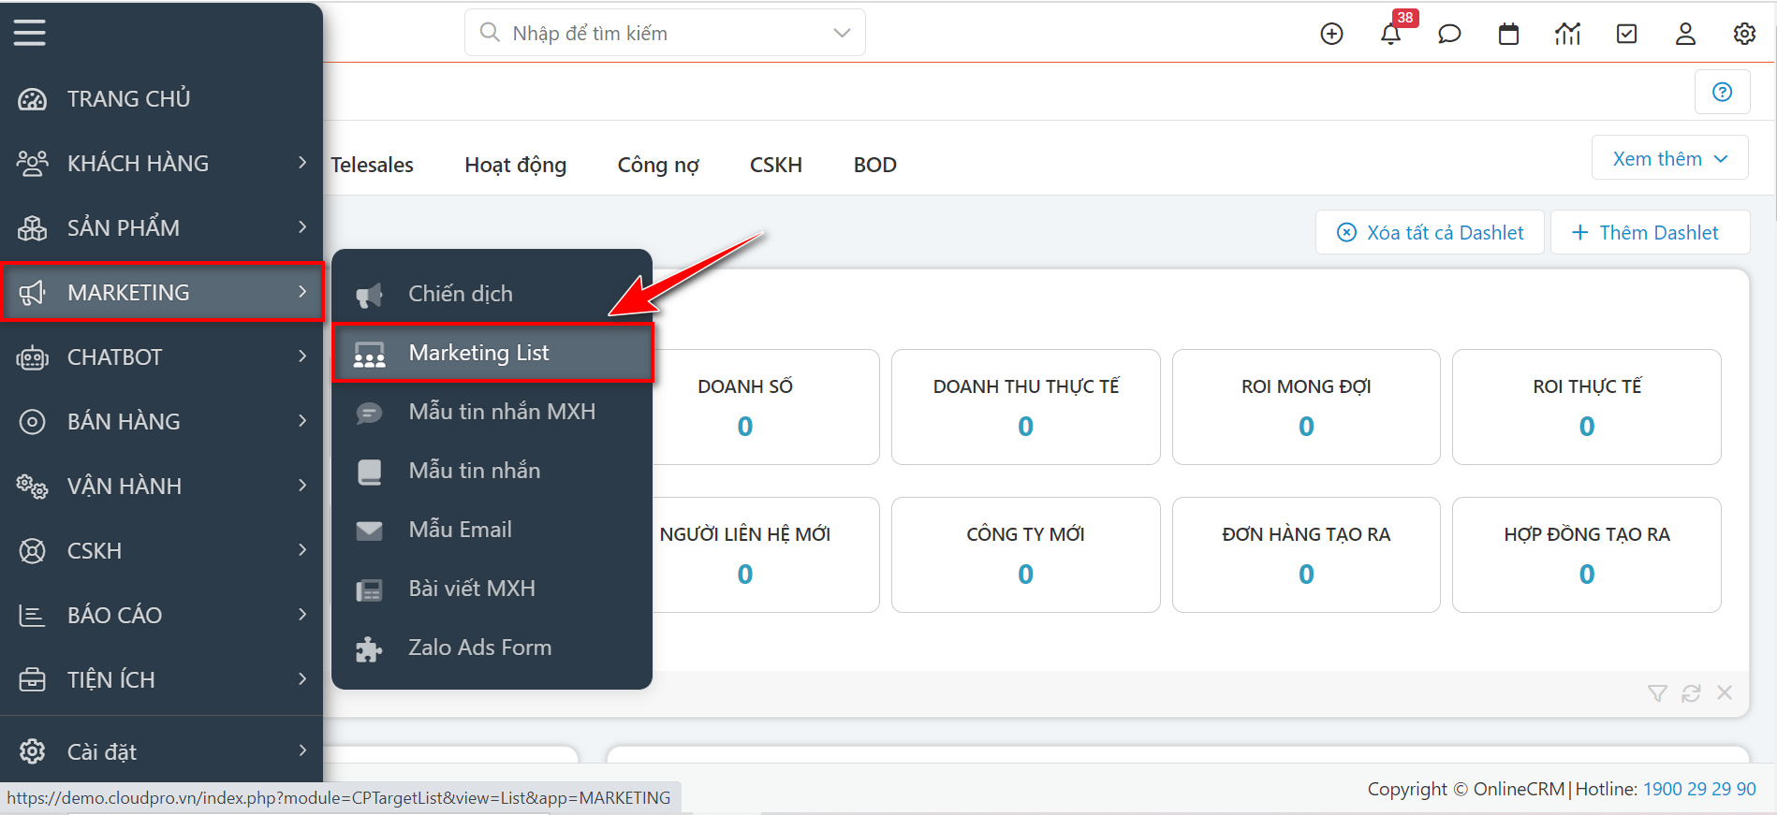The image size is (1777, 815).
Task: Switch to the Hoạt động tab
Action: 515,165
